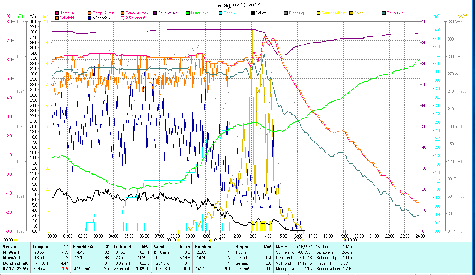Pick the cyan Regen legend swatch
Image resolution: width=475 pixels, height=275 pixels.
pyautogui.click(x=220, y=13)
